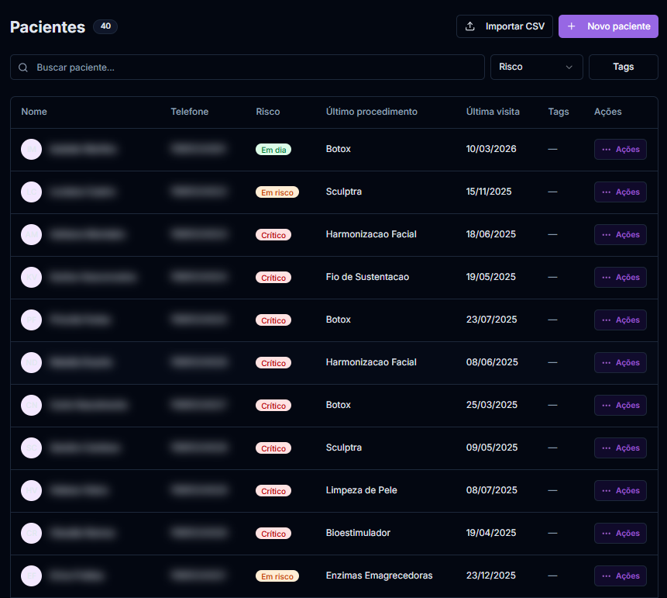Click the avatar in the Bioestimulador row
This screenshot has width=667, height=598.
coord(31,533)
